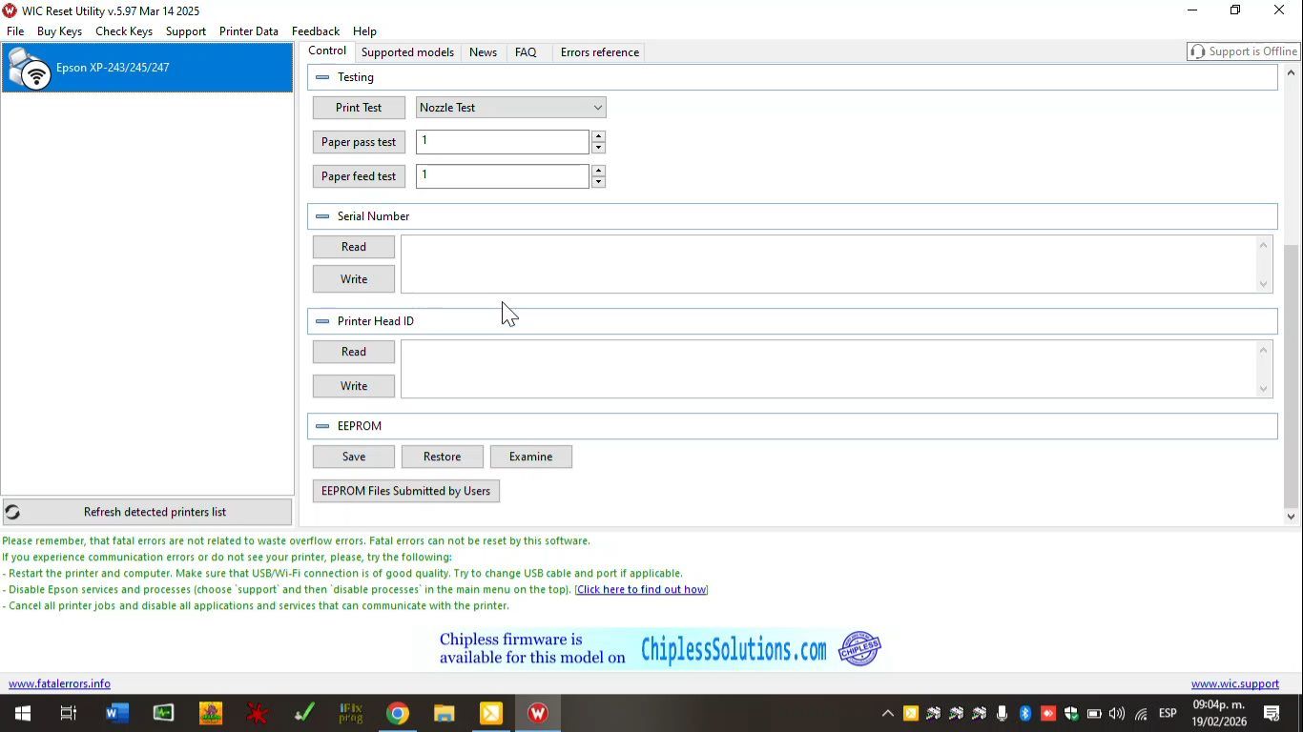Examine the EEPROM
The width and height of the screenshot is (1303, 732).
click(x=531, y=457)
